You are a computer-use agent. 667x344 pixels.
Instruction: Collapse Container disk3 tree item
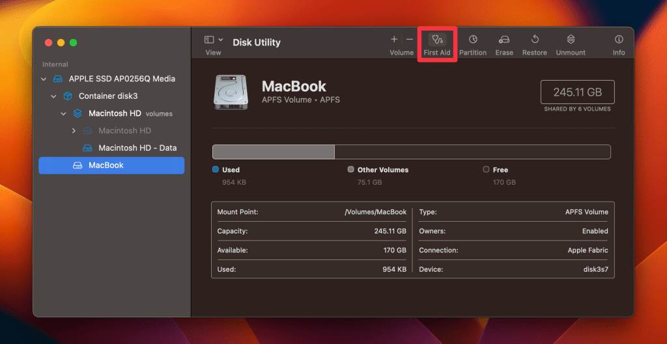point(53,96)
